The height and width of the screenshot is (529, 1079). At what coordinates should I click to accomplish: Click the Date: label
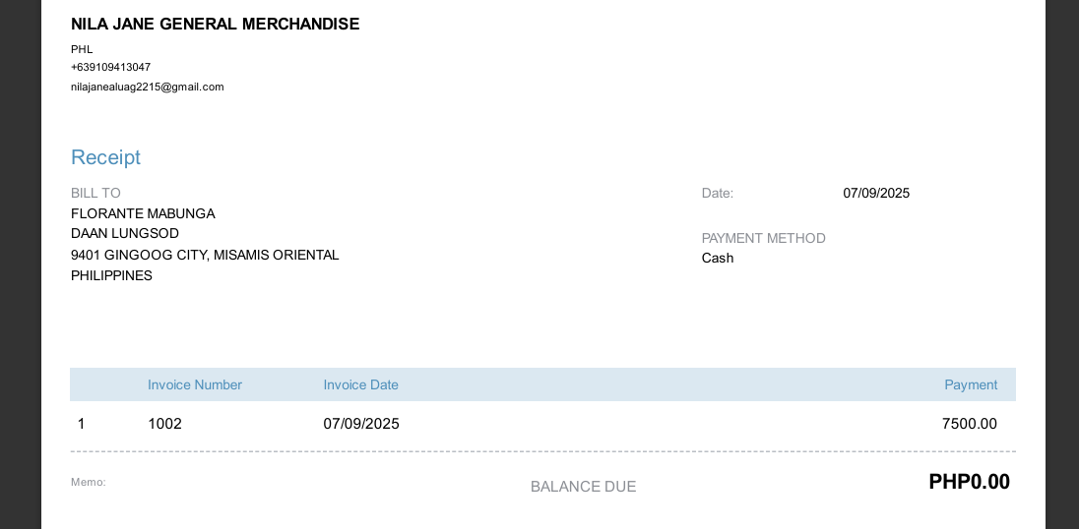pyautogui.click(x=718, y=193)
